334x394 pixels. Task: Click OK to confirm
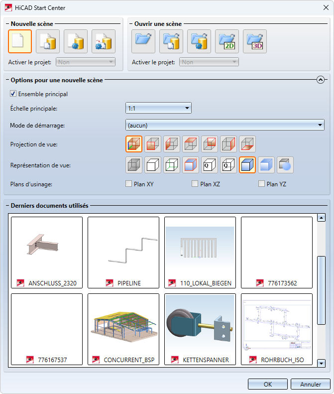268,384
